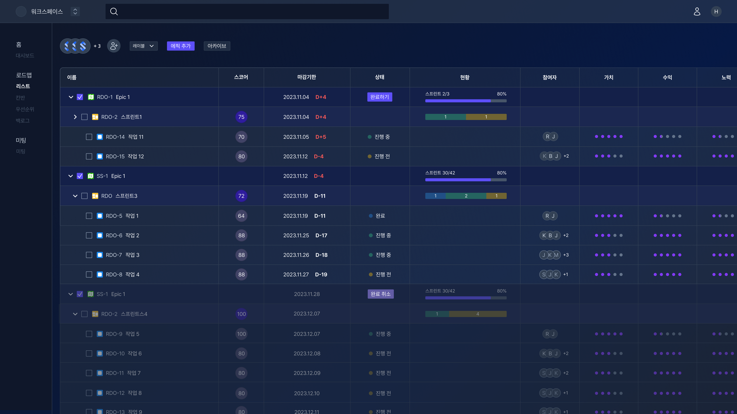
Task: Open the 레이블 dropdown
Action: point(143,46)
